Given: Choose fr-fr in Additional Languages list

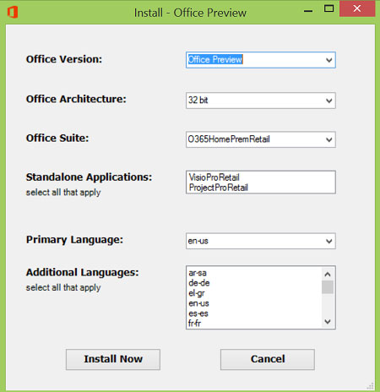Looking at the screenshot, I should pos(194,324).
